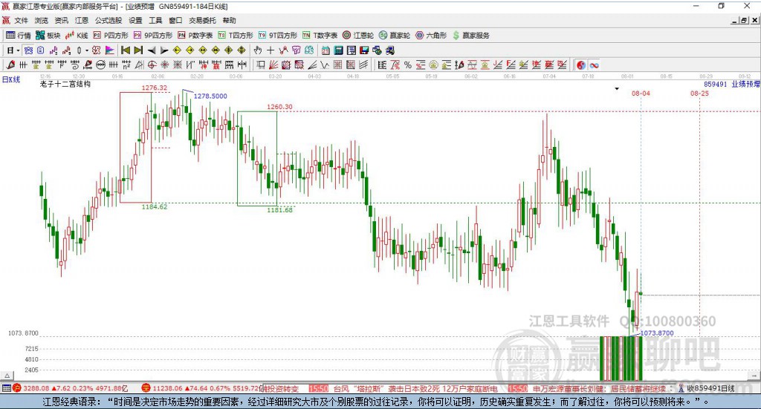Select the P四方形 tool
This screenshot has height=409, width=761.
[x=111, y=36]
